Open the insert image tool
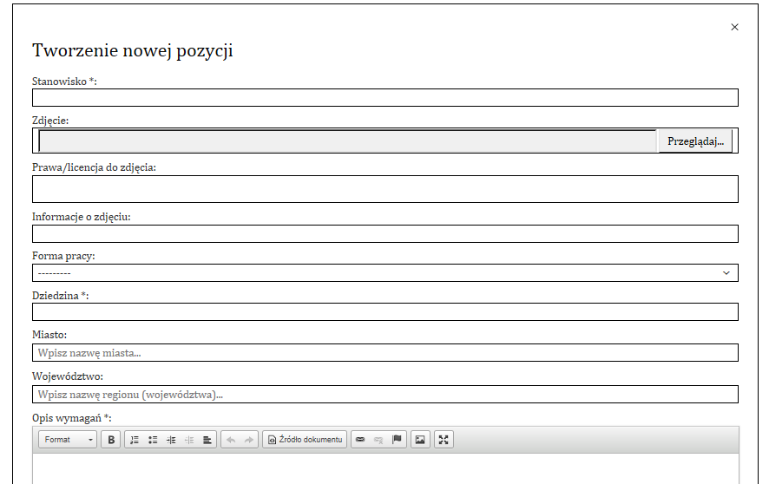This screenshot has height=484, width=769. (420, 440)
